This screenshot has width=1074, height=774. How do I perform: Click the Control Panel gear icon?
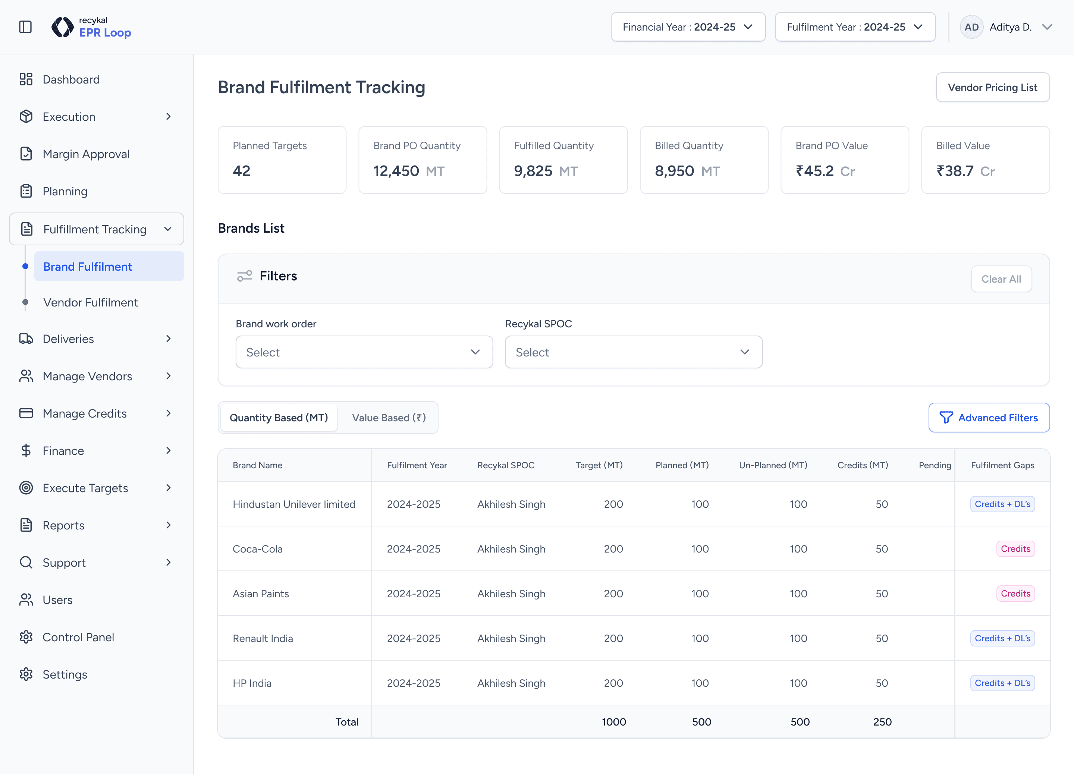[26, 637]
